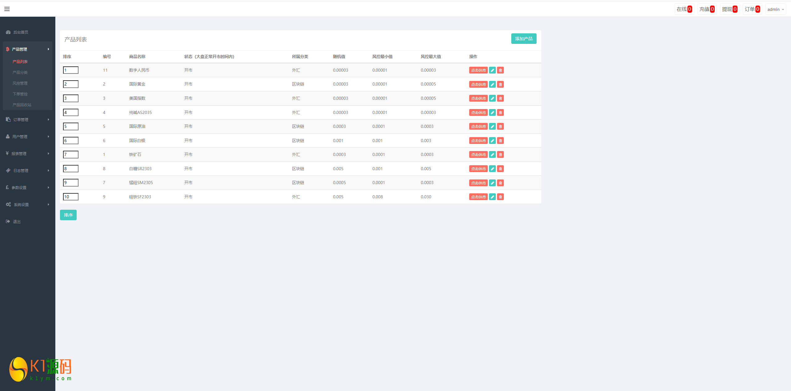Delete the 锰硅SM2305 row via trash icon
The width and height of the screenshot is (791, 391).
[x=500, y=183]
